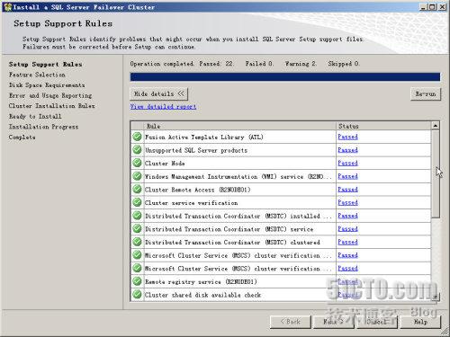Collapse details with Hide details button
Screen dimensions: 450x337
[158, 94]
